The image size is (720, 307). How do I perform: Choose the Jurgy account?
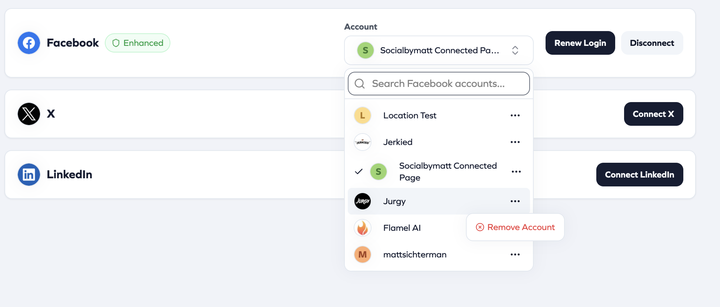coord(439,201)
